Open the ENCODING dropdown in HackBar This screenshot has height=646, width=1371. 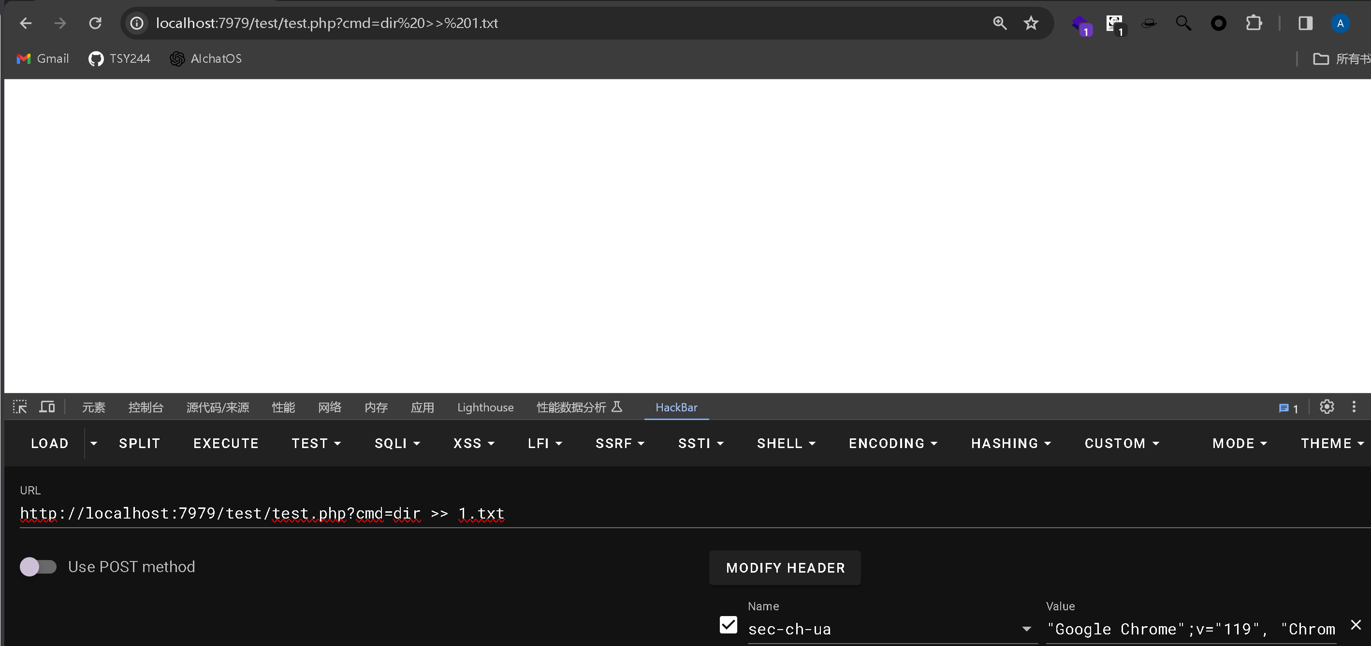[892, 443]
